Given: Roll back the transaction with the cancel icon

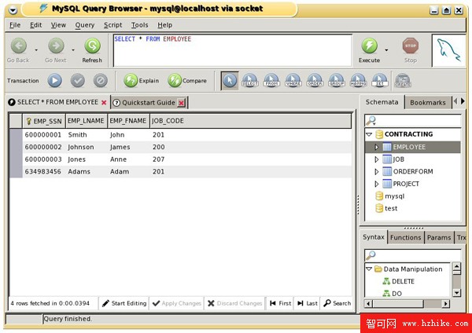Looking at the screenshot, I should (100, 81).
